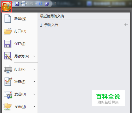The width and height of the screenshot is (132, 113).
Task: Click the round Office button
Action: click(7, 7)
